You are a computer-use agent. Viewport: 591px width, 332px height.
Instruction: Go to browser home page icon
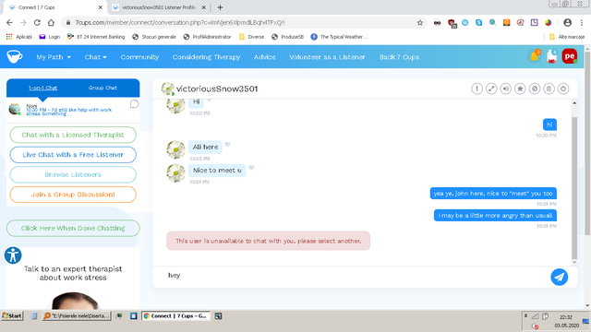pos(51,22)
